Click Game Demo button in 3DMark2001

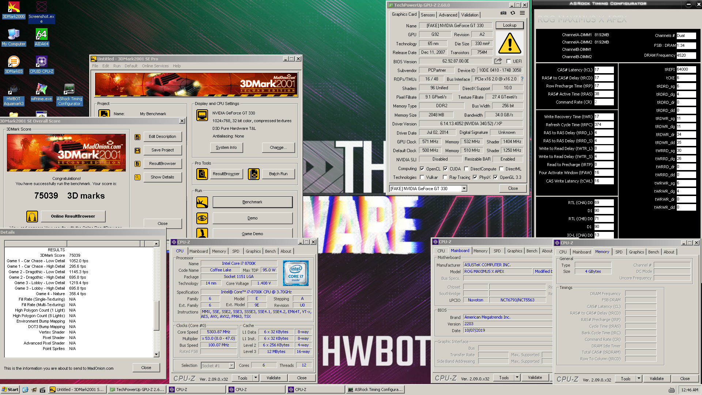(x=252, y=234)
